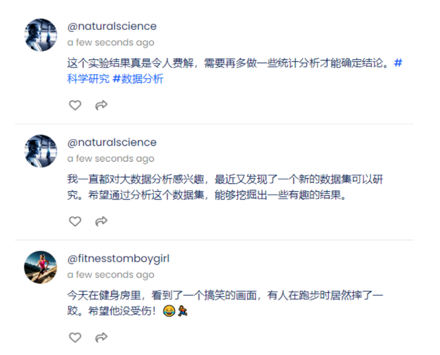Screen dimensions: 440x355
Task: Like the post about statistical analysis
Action: click(75, 105)
